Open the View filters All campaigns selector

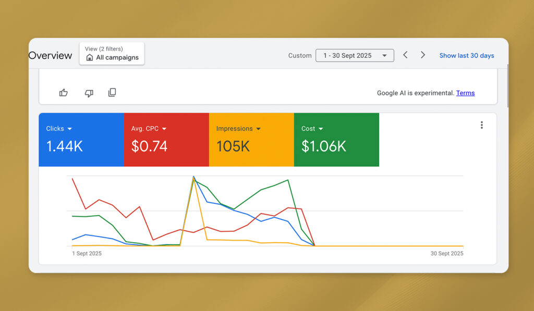pyautogui.click(x=112, y=54)
